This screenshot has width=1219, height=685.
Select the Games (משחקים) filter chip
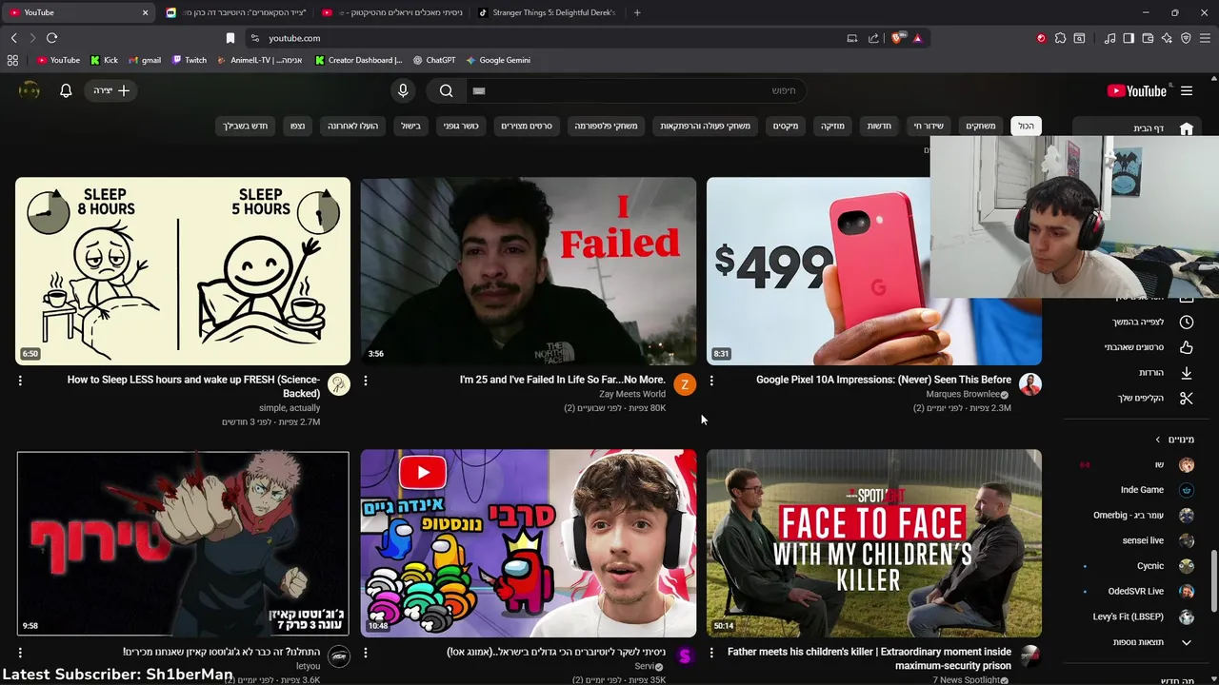tap(981, 126)
